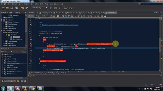Click the New Project toolbar icon
Image resolution: width=163 pixels, height=91 pixels.
8,8
